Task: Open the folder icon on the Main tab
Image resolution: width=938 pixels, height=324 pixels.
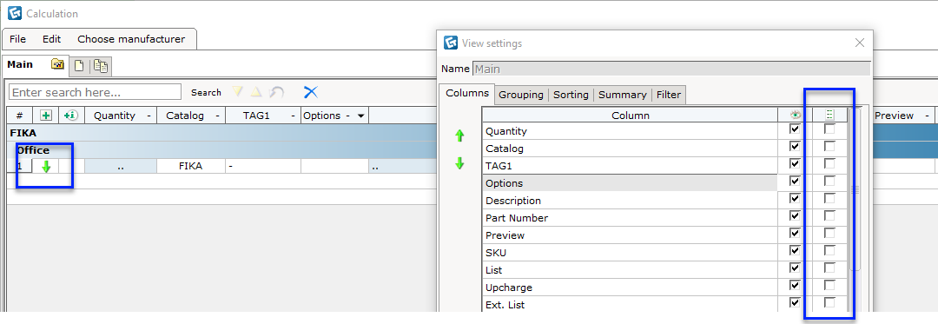Action: (x=57, y=64)
